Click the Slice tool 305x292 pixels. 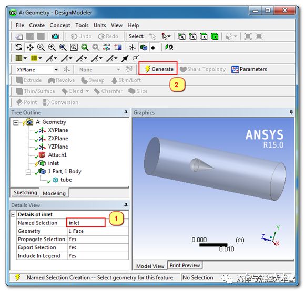(x=138, y=91)
